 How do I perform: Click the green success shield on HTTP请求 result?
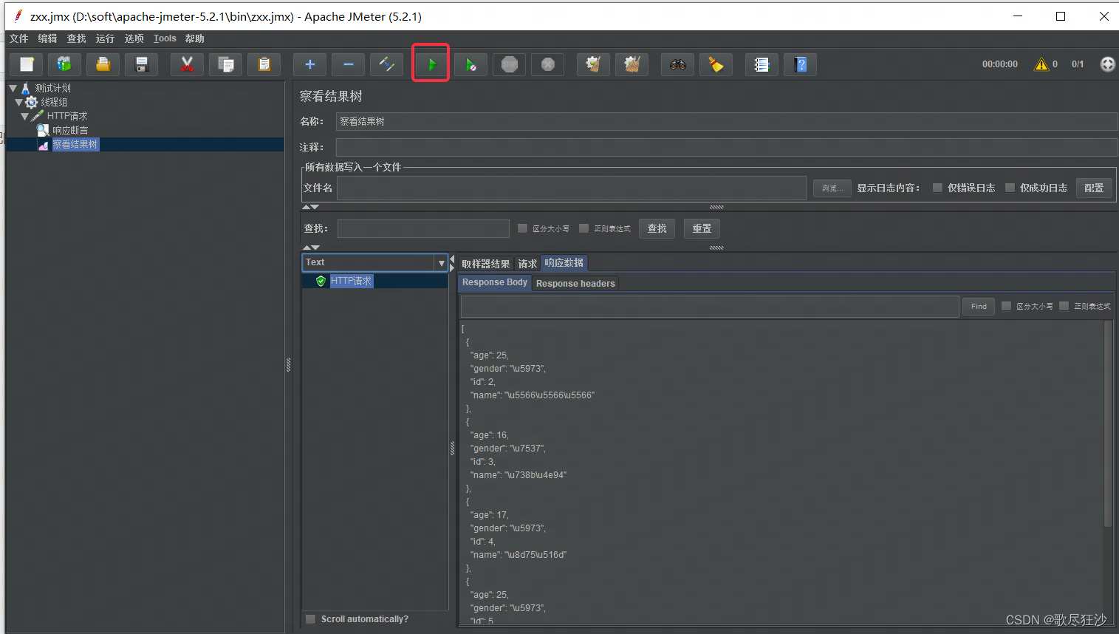pos(321,281)
